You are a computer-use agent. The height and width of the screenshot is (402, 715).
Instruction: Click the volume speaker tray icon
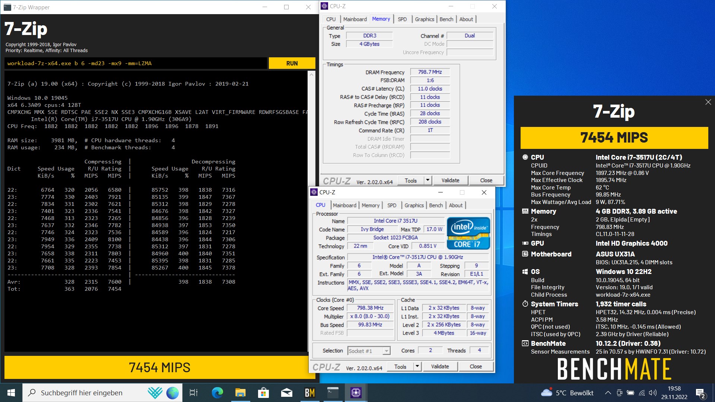pyautogui.click(x=652, y=393)
